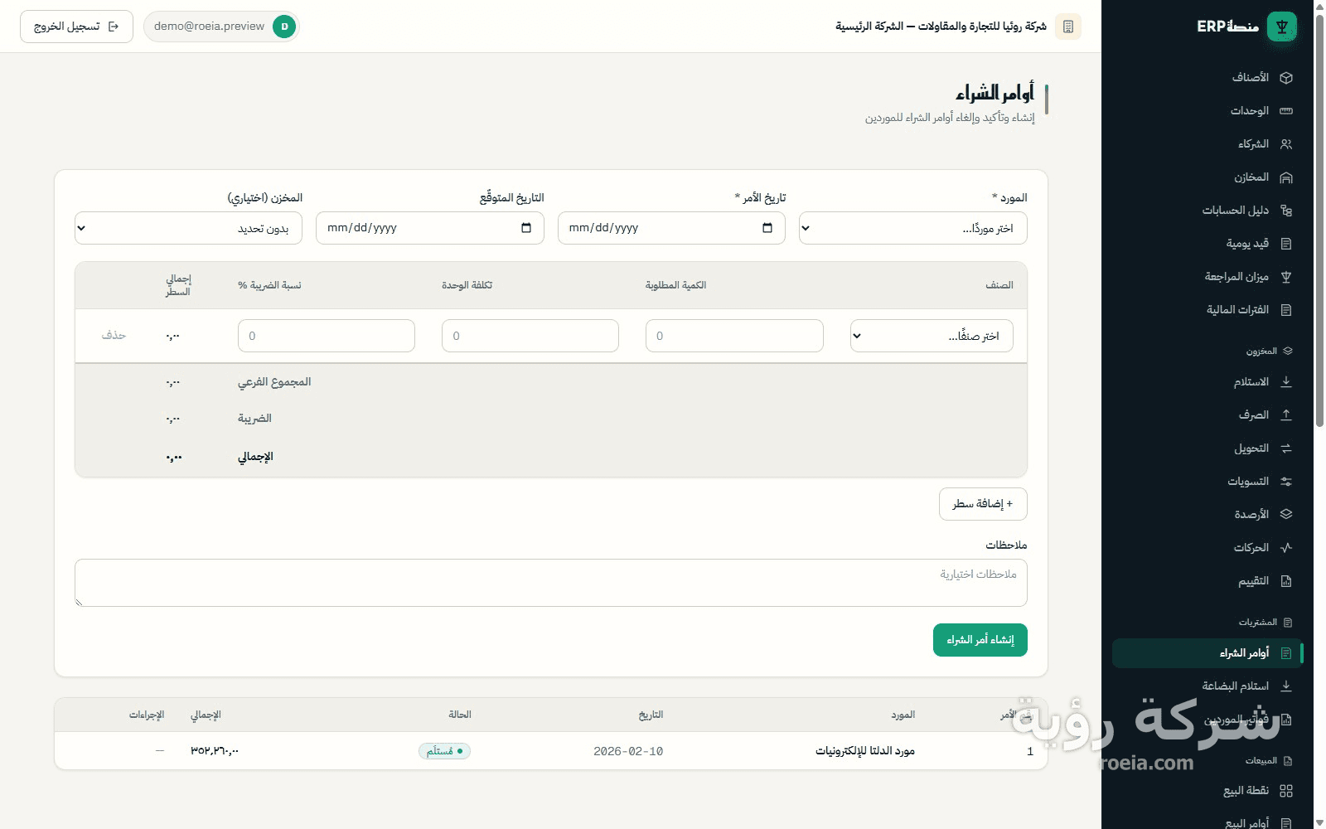
Task: Click the valuation (التقييم) report icon
Action: click(1286, 581)
